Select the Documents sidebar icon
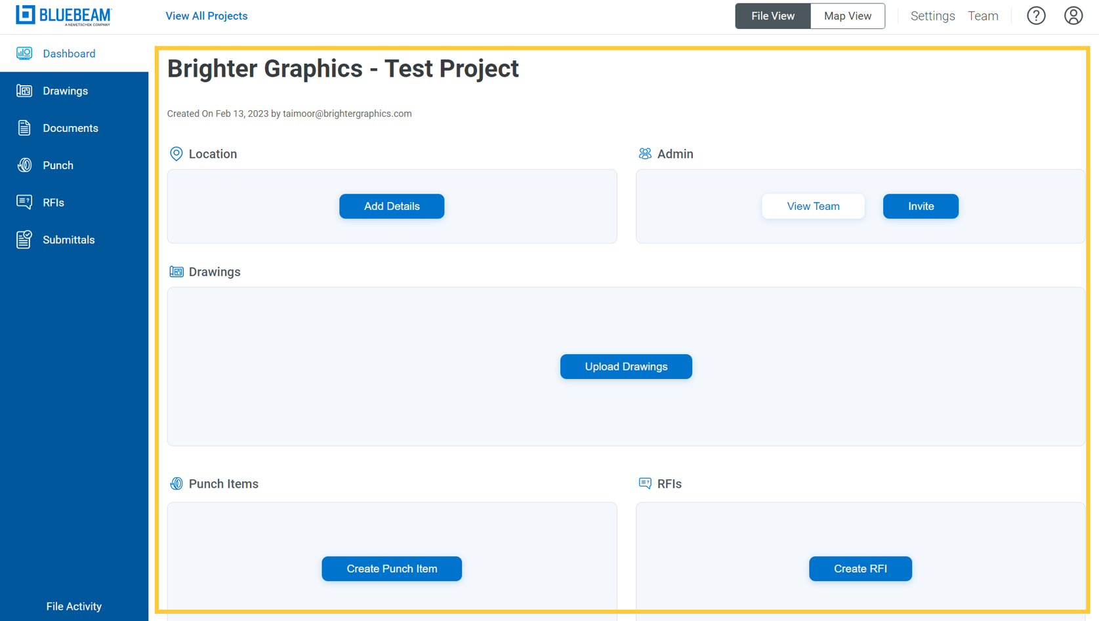 click(x=24, y=128)
